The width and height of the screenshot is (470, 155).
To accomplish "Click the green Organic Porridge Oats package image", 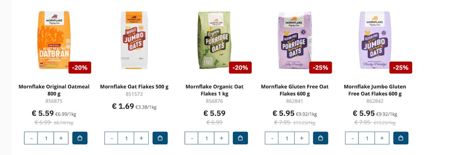I will tap(214, 40).
